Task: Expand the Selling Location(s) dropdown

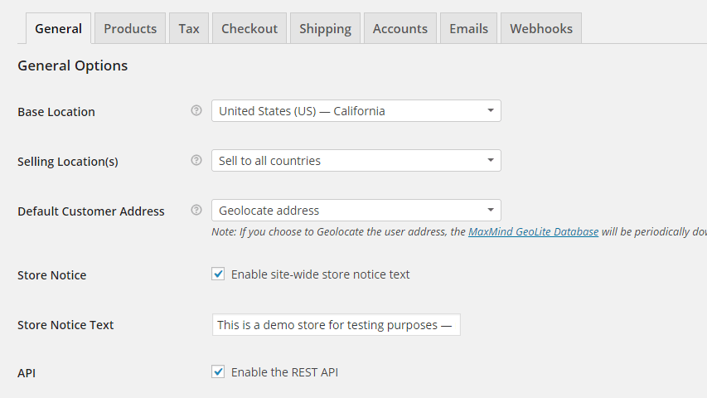Action: pyautogui.click(x=356, y=161)
